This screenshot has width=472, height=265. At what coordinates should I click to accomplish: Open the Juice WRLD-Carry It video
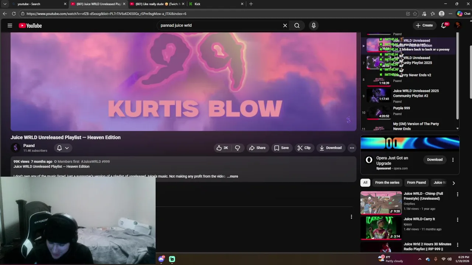(381, 228)
